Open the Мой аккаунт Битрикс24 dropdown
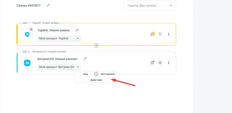This screenshot has width=232, height=113. tap(59, 67)
